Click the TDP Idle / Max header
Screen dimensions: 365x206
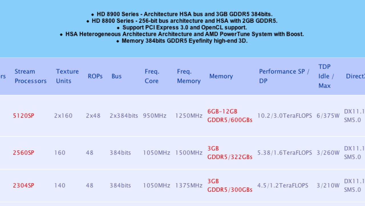click(326, 76)
